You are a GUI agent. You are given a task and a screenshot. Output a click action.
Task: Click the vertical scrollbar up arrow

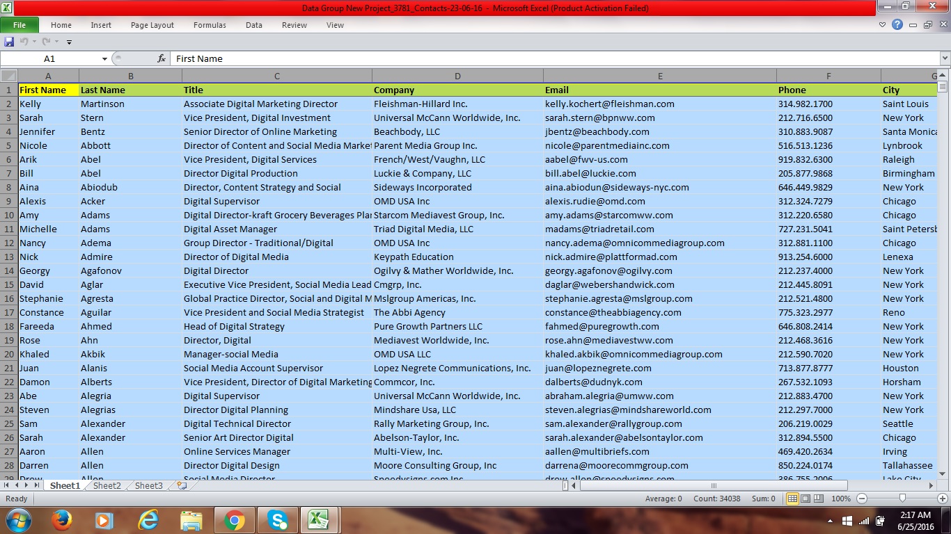pyautogui.click(x=943, y=75)
